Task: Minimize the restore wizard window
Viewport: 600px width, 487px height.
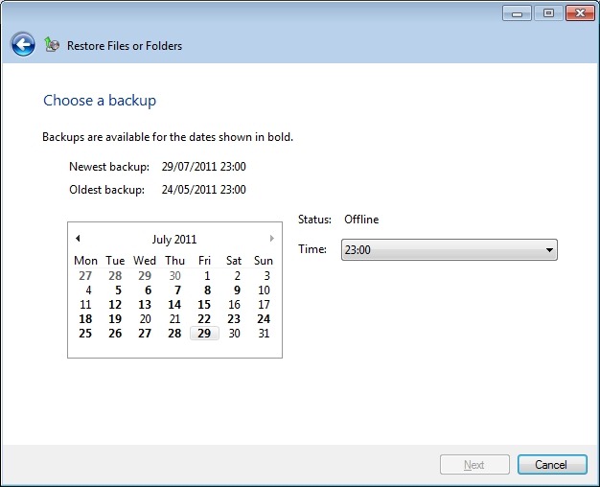Action: [519, 13]
